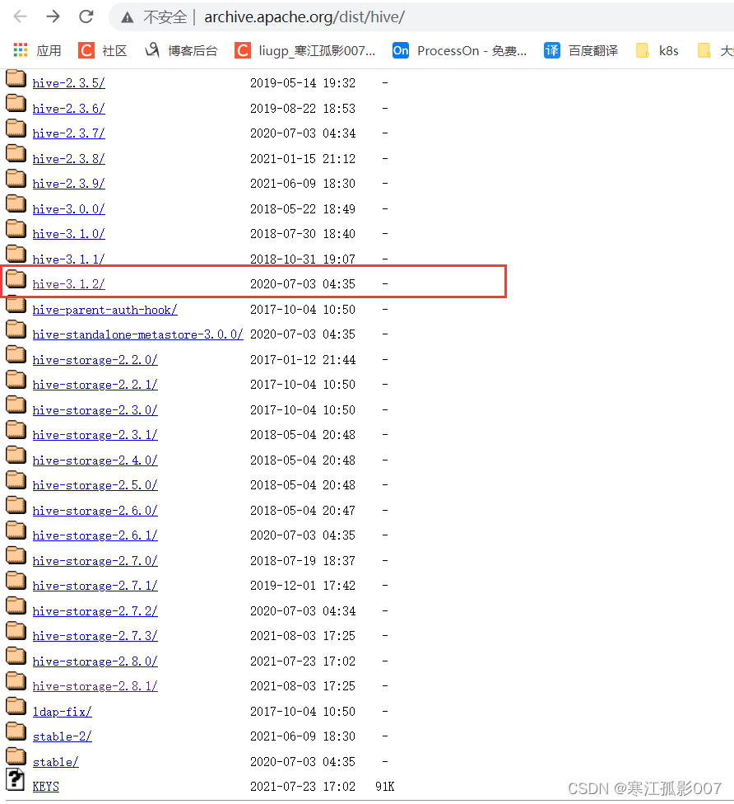
Task: Click the 2020-07-03 04:35 date for hive-3.1.2/
Action: tap(303, 284)
